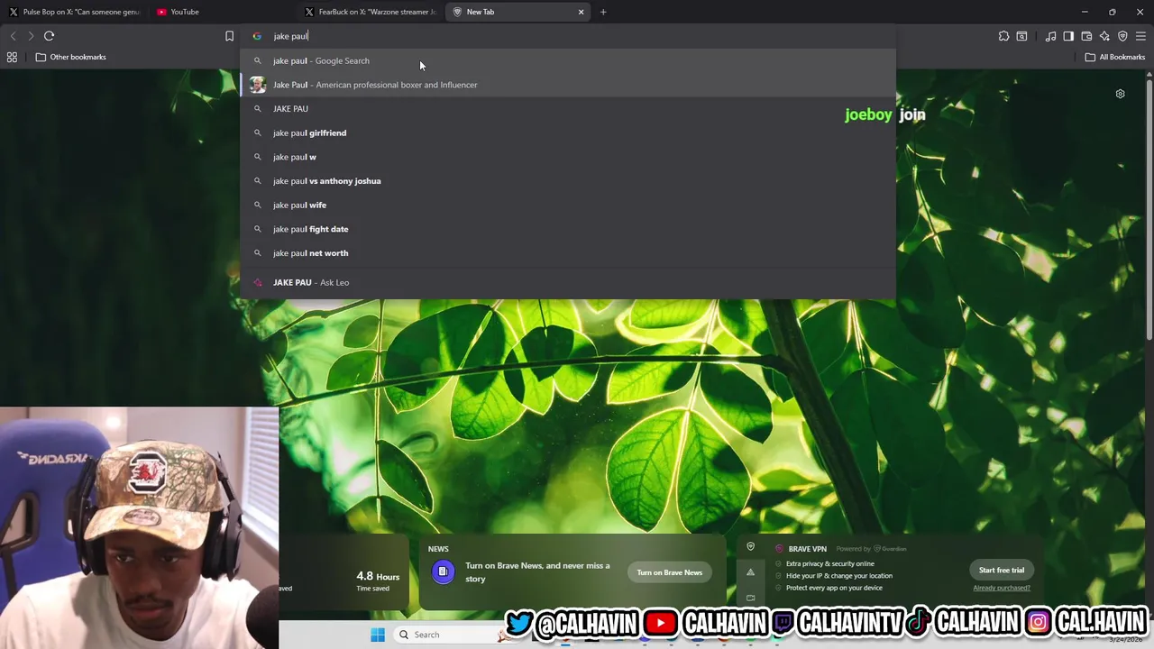
Task: Switch to the FearBuck on X tab
Action: pyautogui.click(x=370, y=12)
